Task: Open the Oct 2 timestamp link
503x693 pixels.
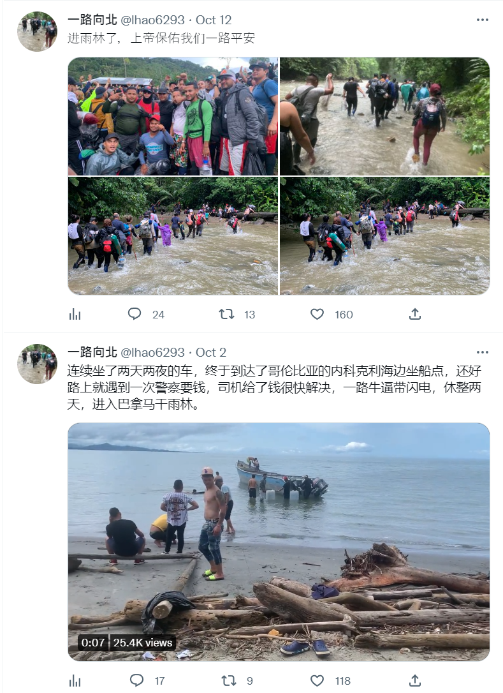Action: click(210, 352)
